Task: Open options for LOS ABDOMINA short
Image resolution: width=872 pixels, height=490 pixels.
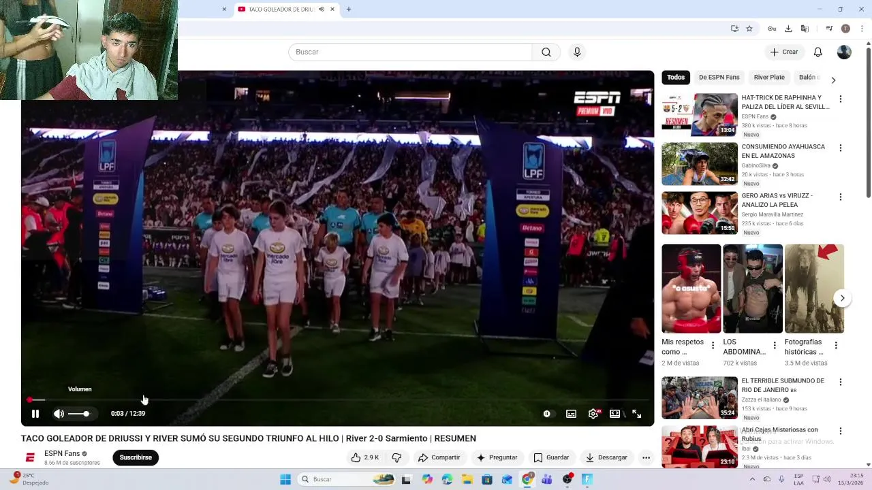Action: tap(775, 346)
